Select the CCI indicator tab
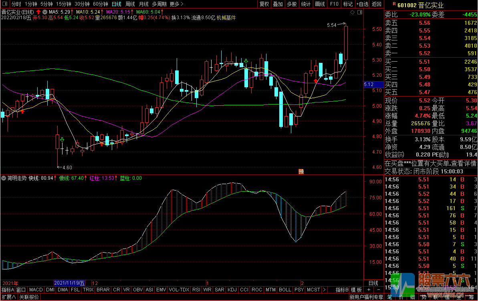Screen dimensions: 478x301 pos(244,290)
